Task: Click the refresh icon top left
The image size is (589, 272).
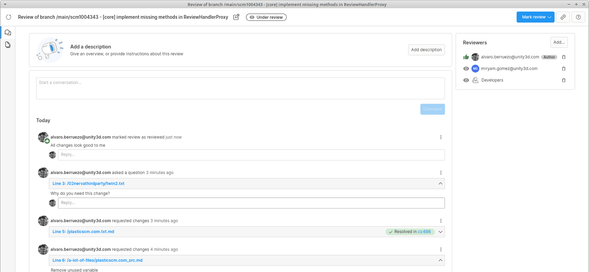Action: (8, 17)
